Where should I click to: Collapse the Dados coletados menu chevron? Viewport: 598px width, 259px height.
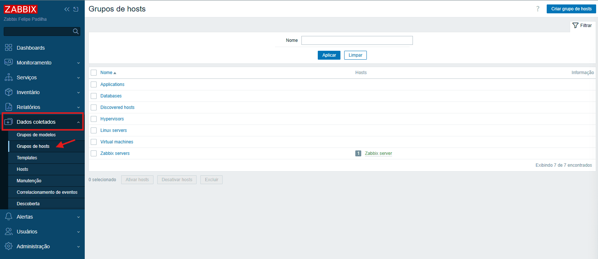(x=78, y=122)
